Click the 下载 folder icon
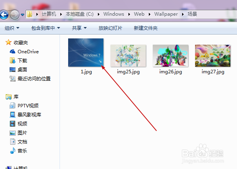 (x=13, y=60)
